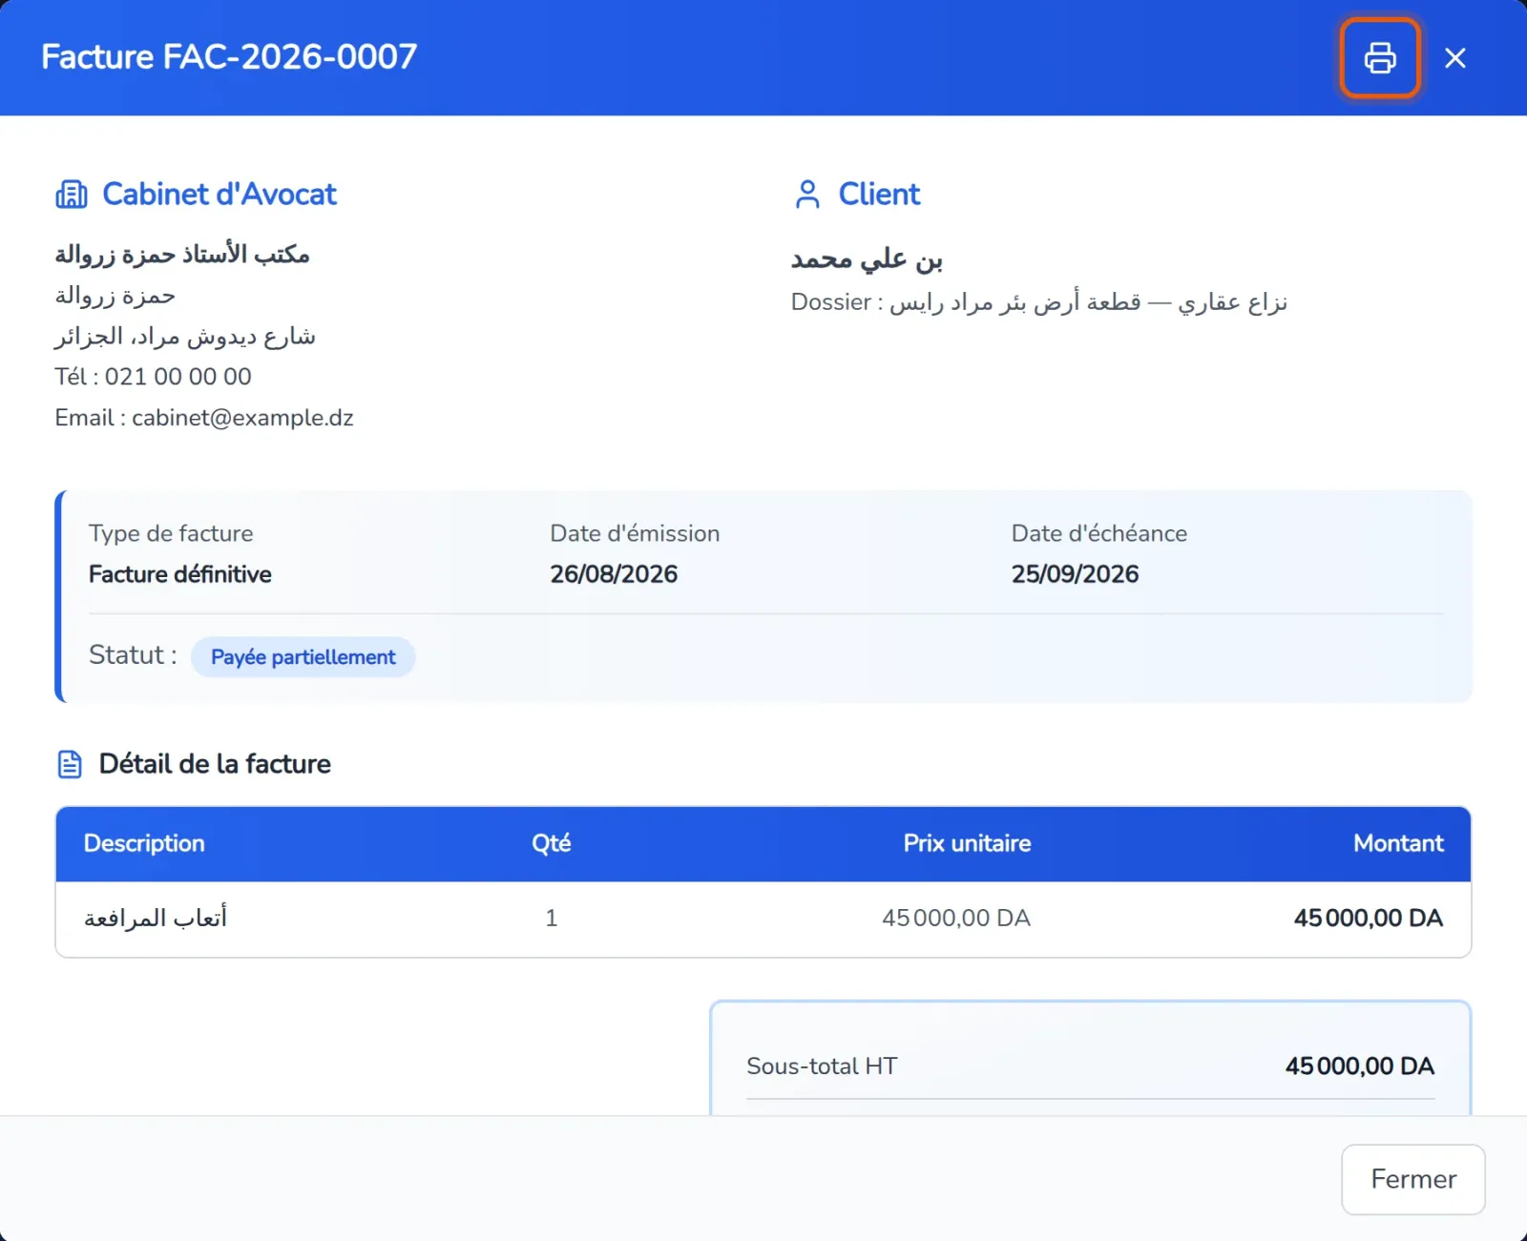Click the Description column header
This screenshot has width=1527, height=1241.
click(144, 843)
